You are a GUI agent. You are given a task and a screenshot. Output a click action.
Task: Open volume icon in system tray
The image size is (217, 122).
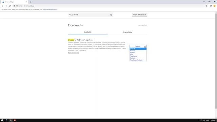coord(204,120)
